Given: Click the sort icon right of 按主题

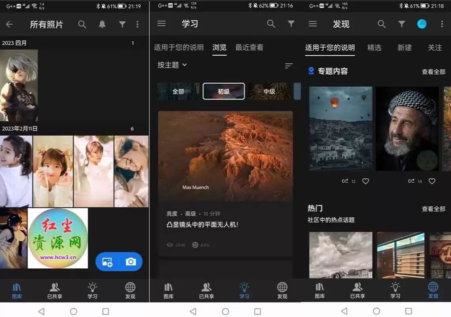Looking at the screenshot, I should [x=289, y=66].
